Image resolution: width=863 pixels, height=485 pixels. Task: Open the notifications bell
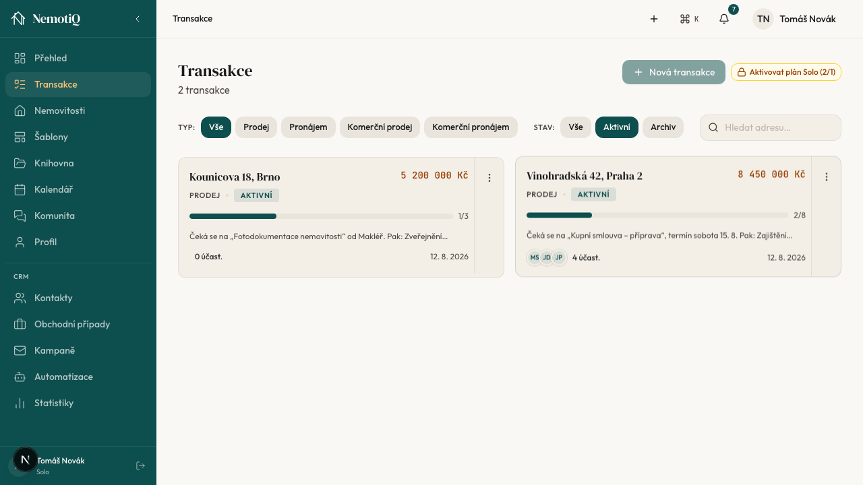tap(724, 19)
